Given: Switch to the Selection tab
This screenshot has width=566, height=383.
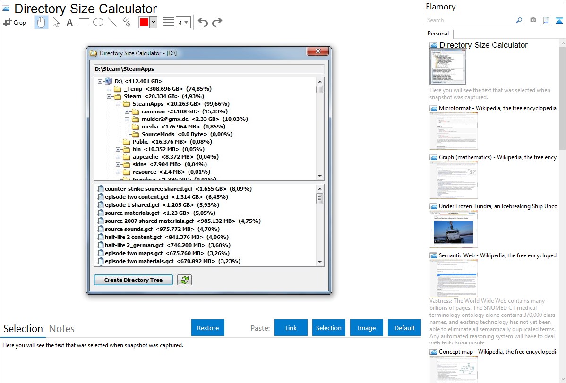Looking at the screenshot, I should pyautogui.click(x=23, y=329).
